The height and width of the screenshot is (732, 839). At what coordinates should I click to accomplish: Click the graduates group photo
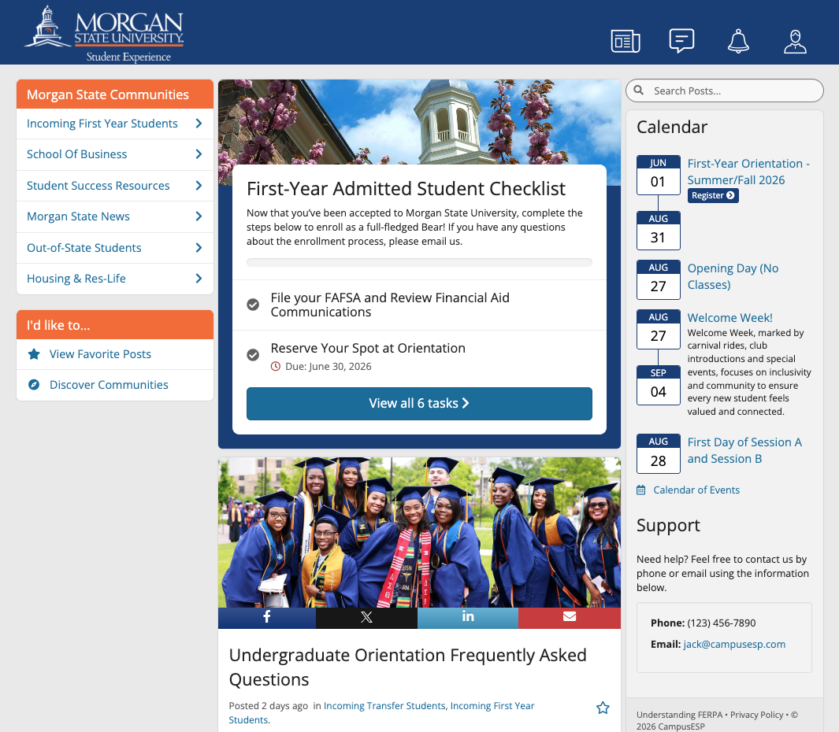click(x=419, y=532)
